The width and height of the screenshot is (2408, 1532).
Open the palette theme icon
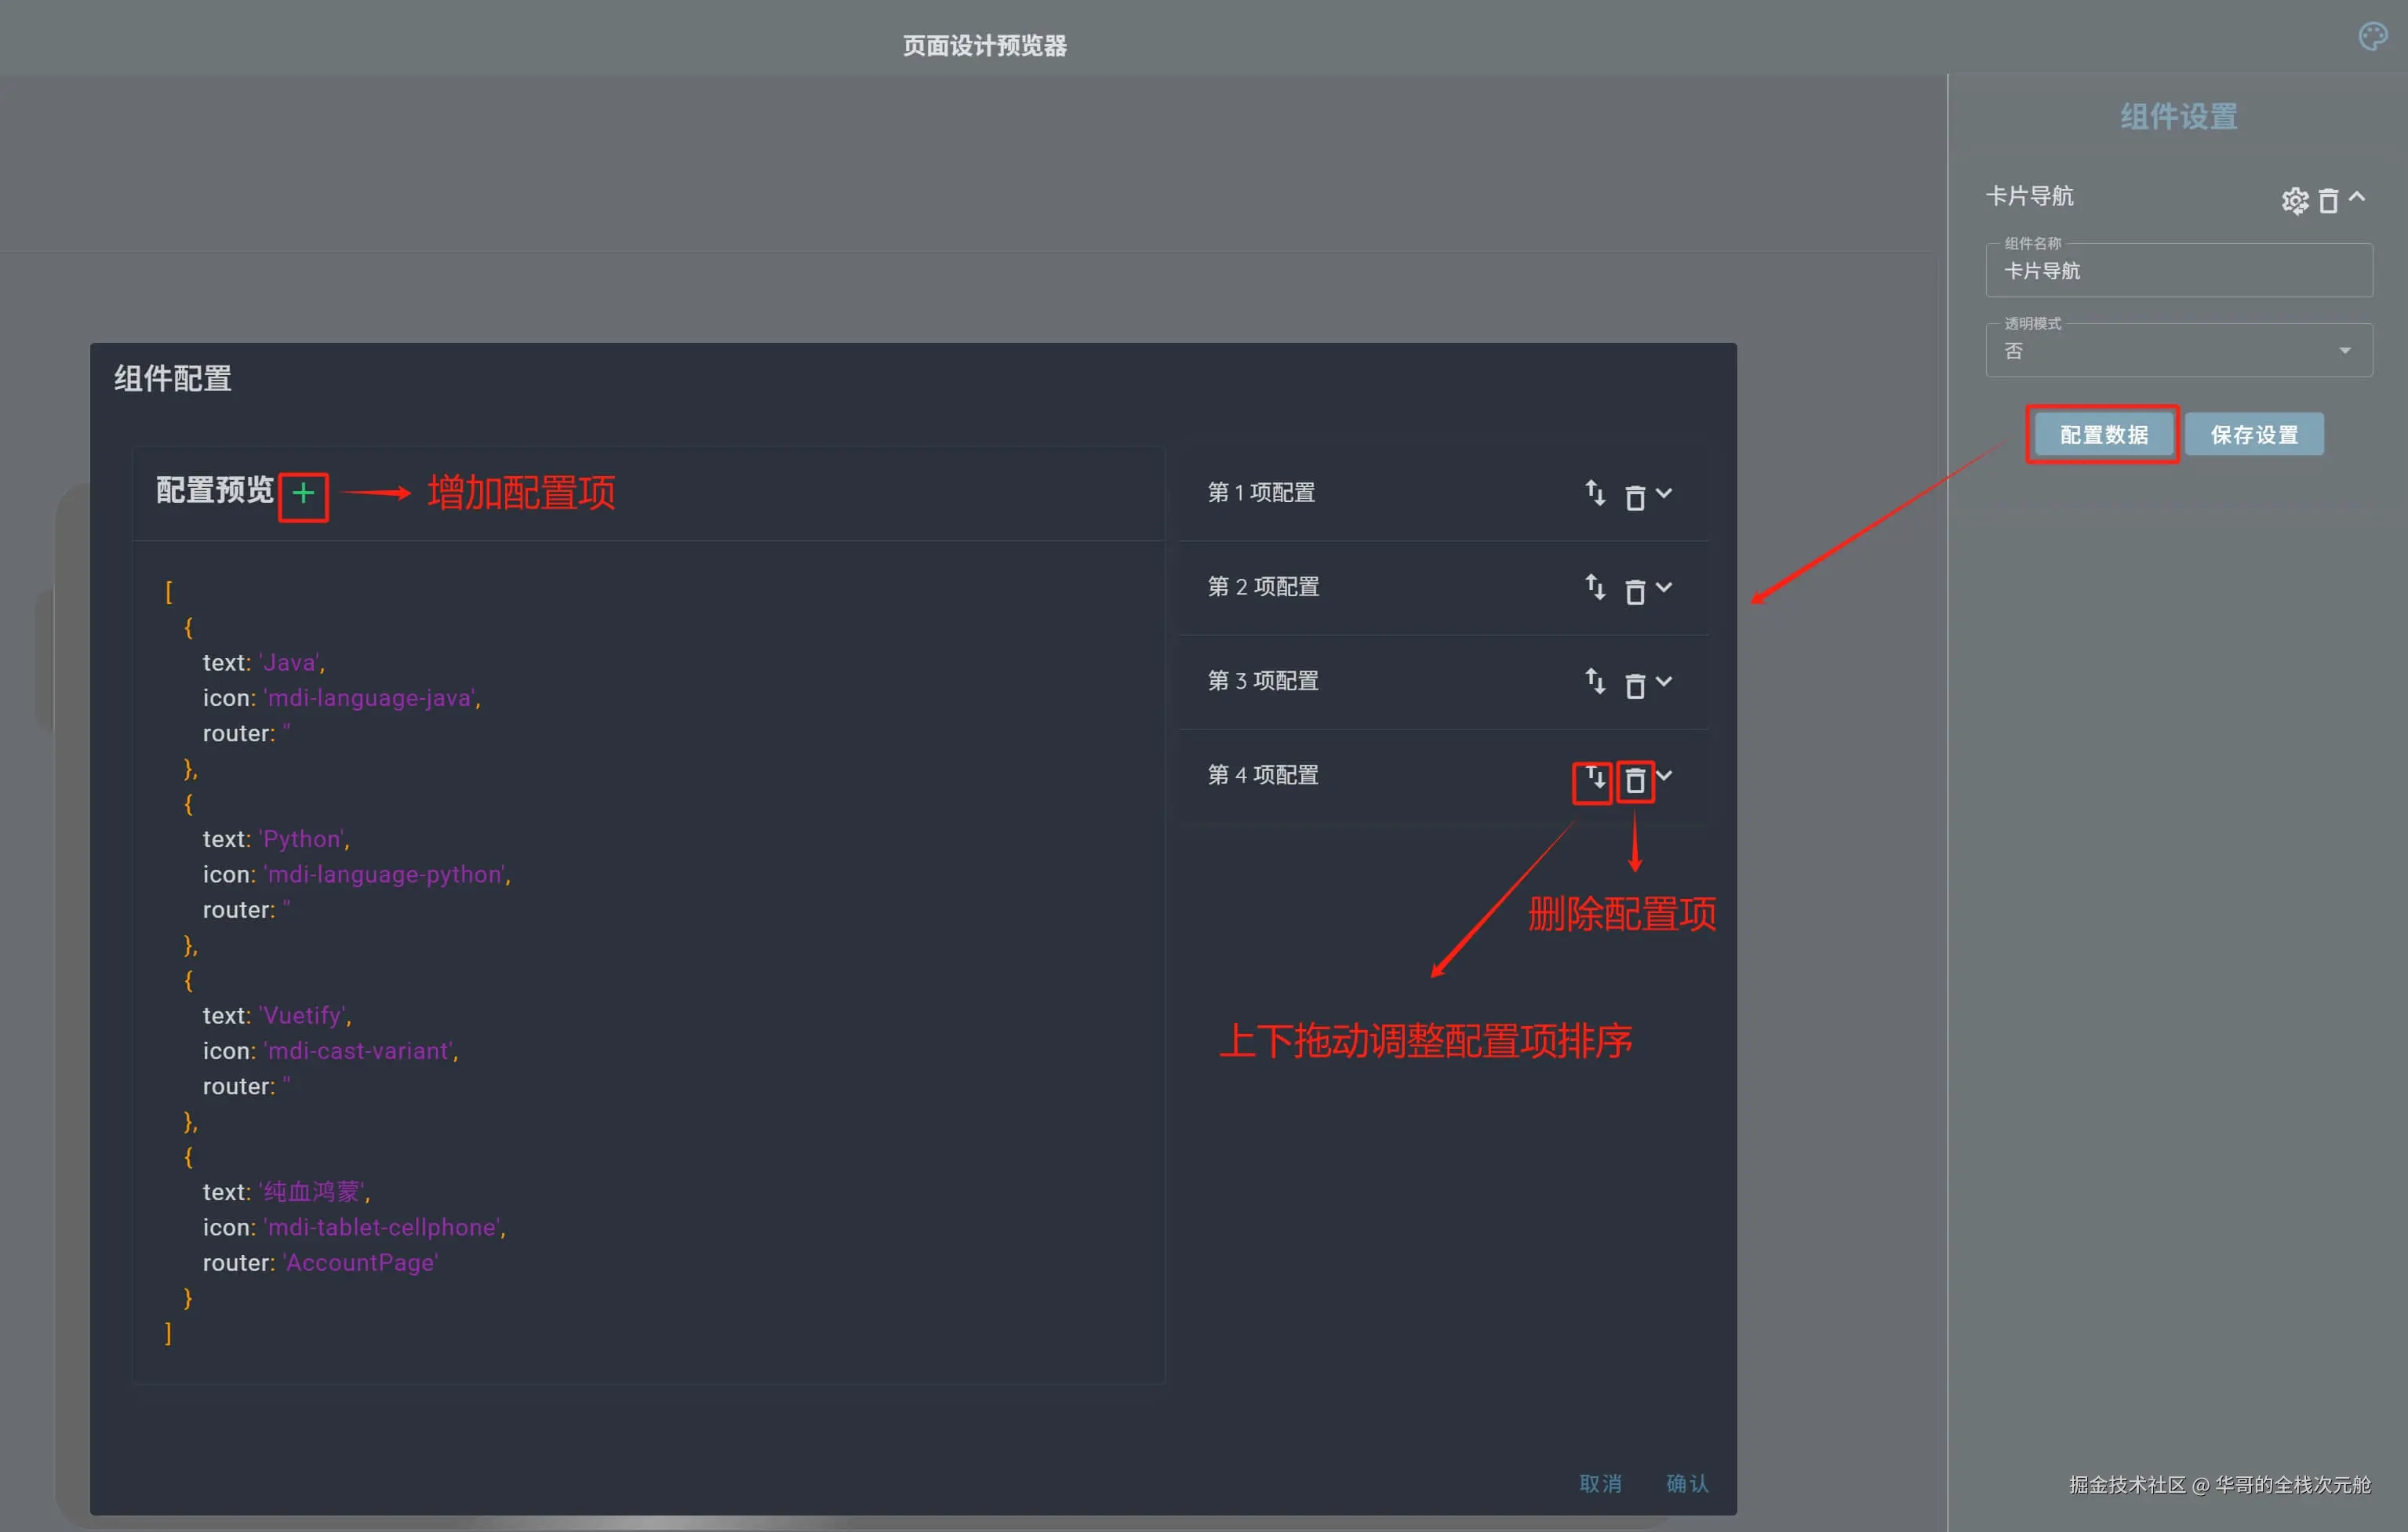[x=2372, y=37]
